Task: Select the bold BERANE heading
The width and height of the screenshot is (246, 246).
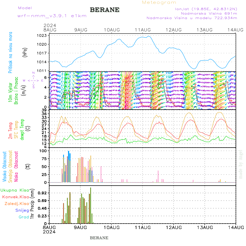Action: [x=105, y=10]
